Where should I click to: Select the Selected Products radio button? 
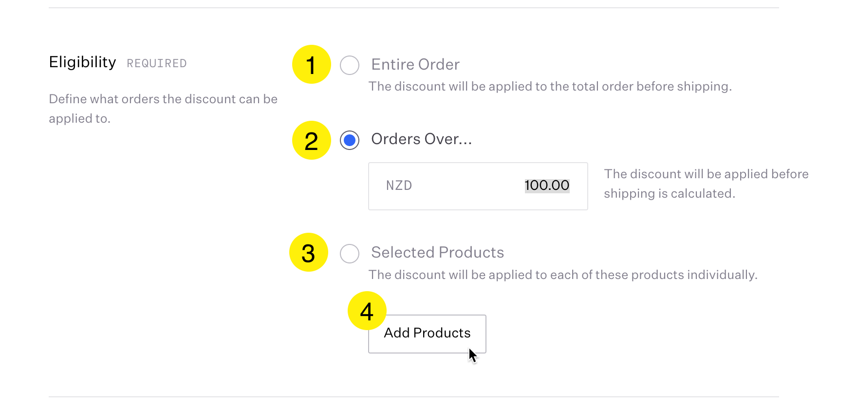(x=350, y=253)
